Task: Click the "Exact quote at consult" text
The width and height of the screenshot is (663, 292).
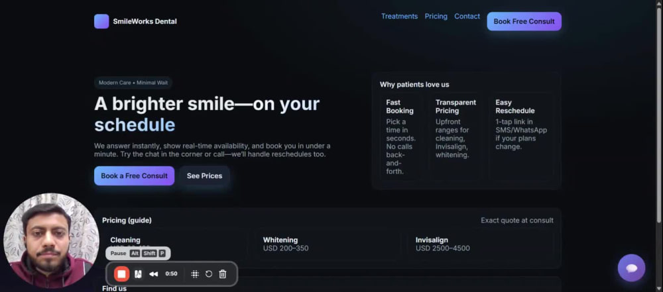Action: [x=516, y=220]
